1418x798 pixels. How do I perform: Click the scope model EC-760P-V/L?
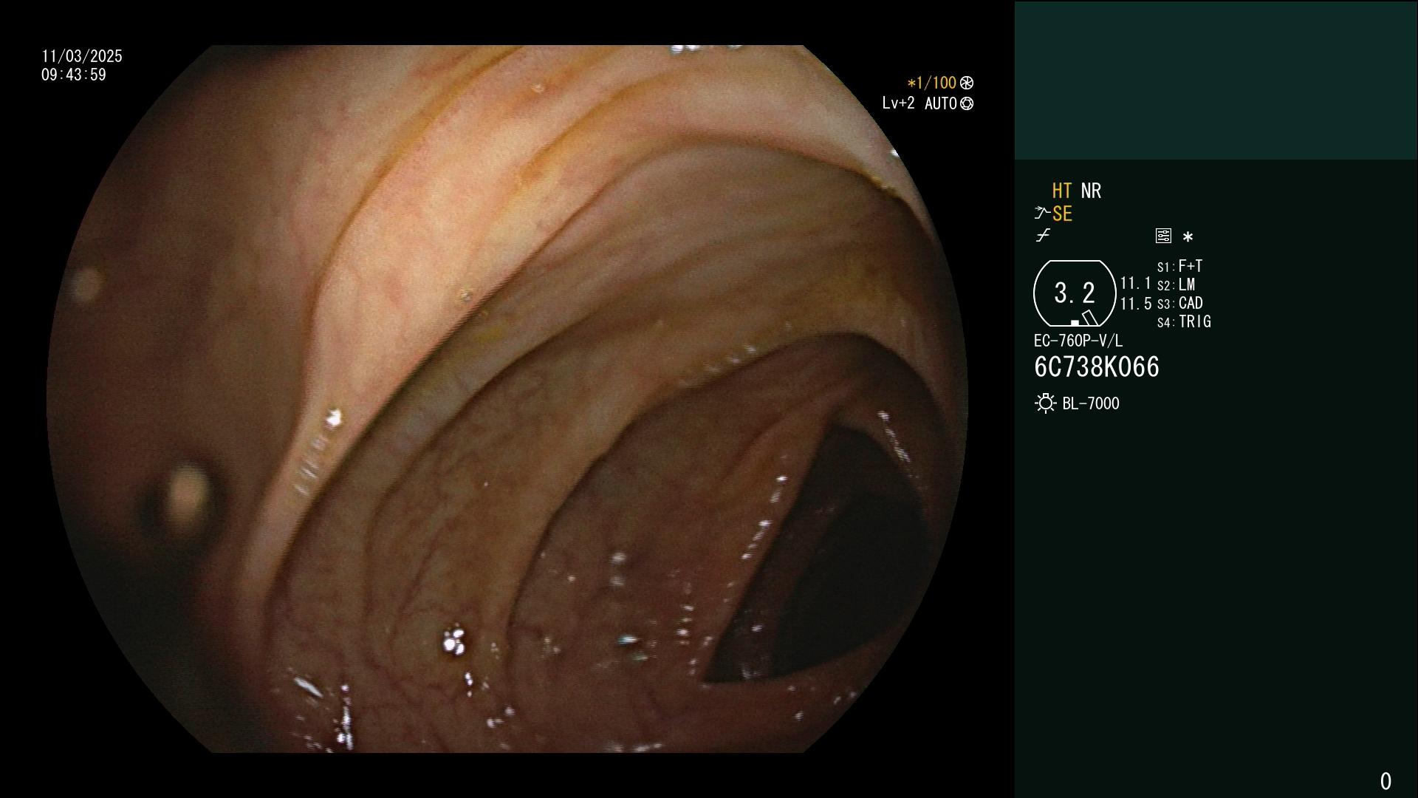pyautogui.click(x=1078, y=341)
